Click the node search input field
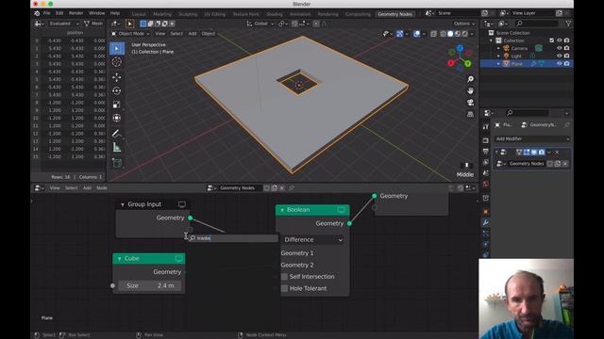The height and width of the screenshot is (339, 604). [233, 238]
